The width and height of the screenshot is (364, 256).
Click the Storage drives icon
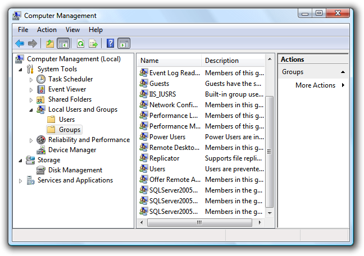(x=30, y=160)
